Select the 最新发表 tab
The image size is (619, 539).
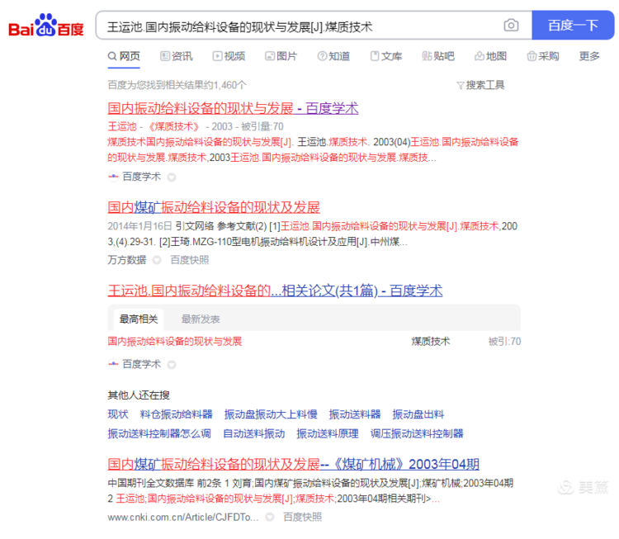[201, 319]
